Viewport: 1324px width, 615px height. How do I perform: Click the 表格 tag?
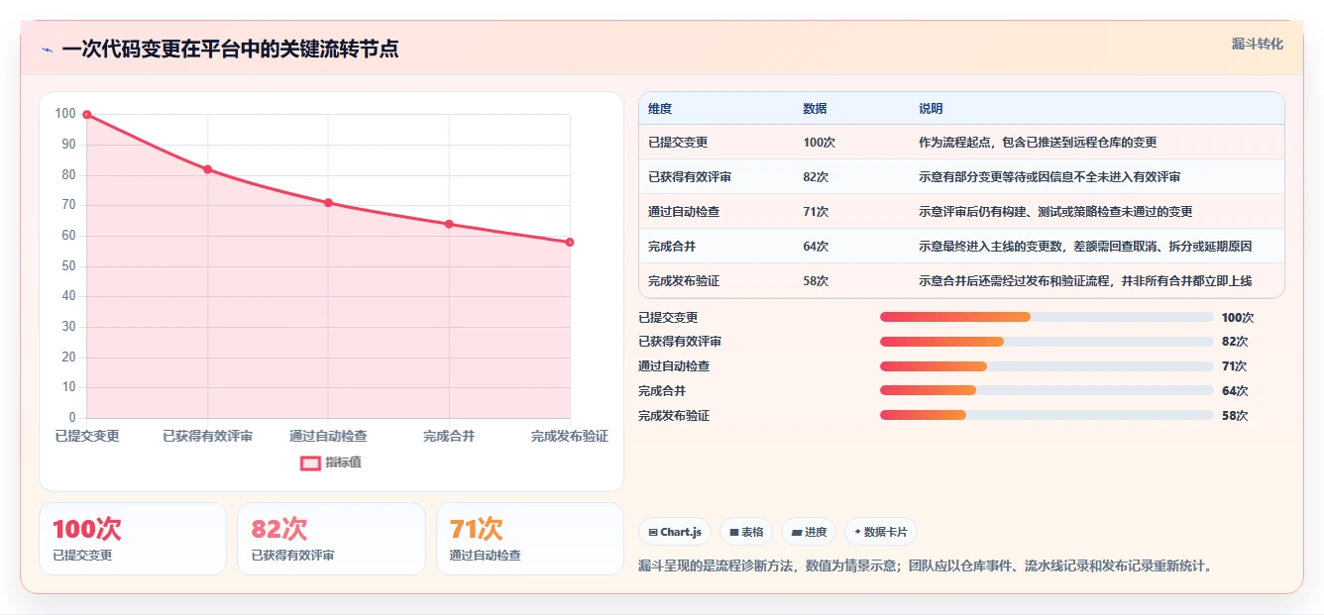click(746, 532)
